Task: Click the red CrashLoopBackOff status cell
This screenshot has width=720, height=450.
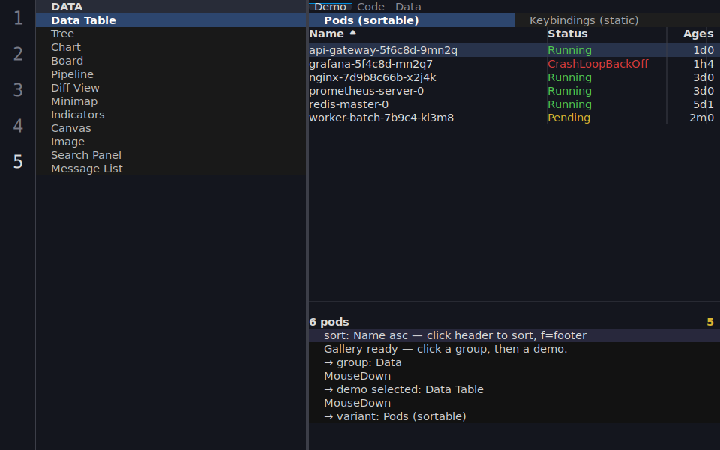Action: click(598, 64)
